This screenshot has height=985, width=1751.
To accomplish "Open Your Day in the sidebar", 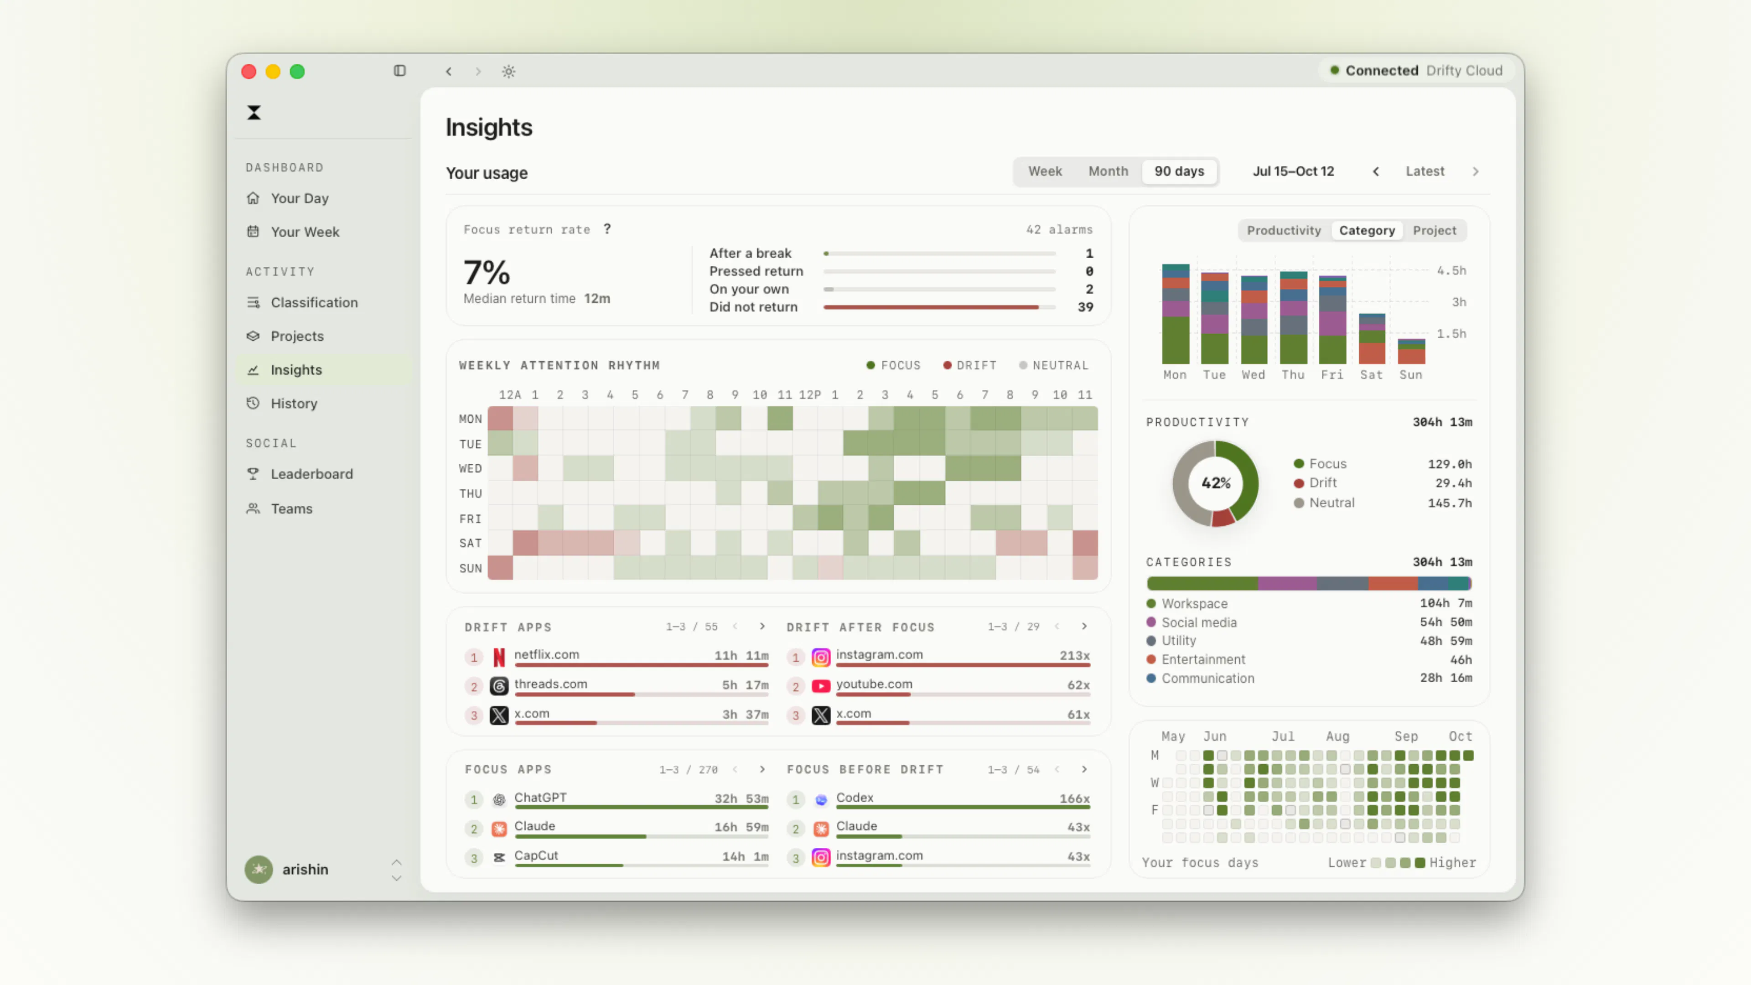I will point(324,198).
